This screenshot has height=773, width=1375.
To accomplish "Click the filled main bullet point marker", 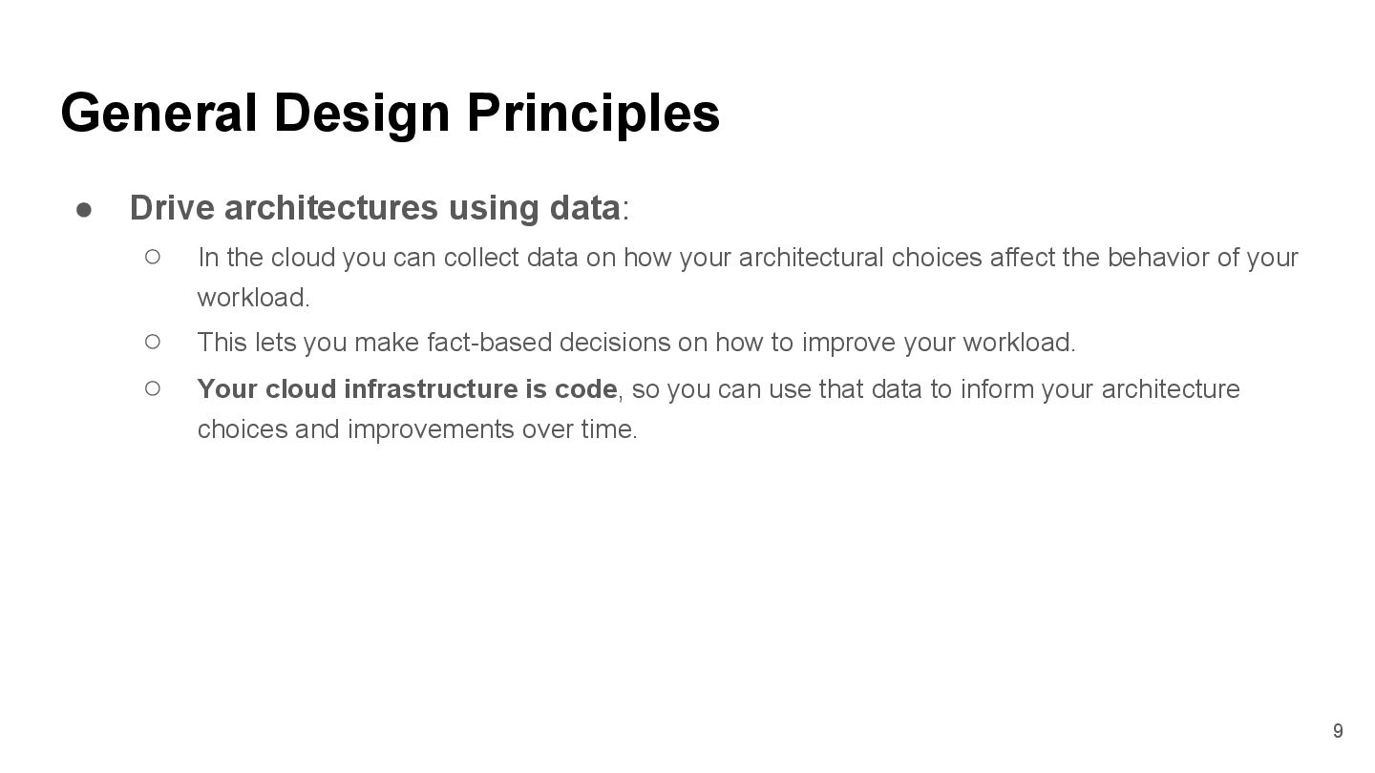I will coord(84,209).
